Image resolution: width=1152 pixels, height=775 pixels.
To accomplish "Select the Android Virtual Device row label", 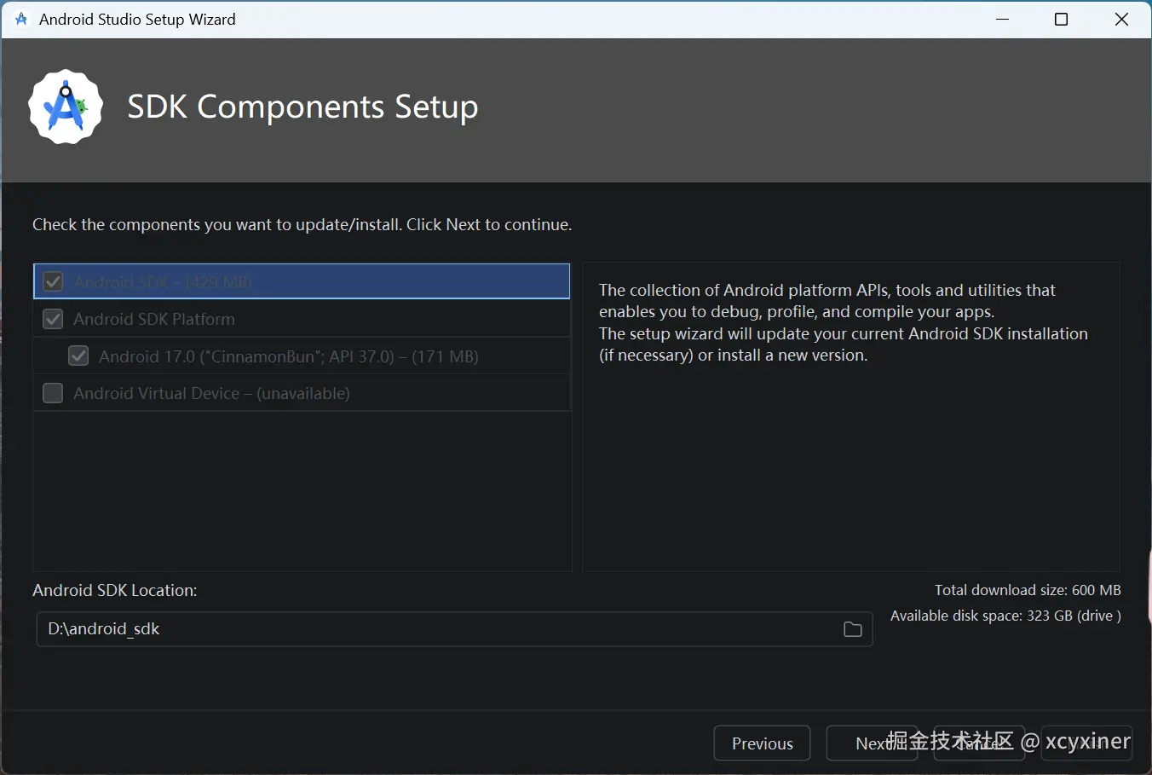I will click(x=212, y=393).
